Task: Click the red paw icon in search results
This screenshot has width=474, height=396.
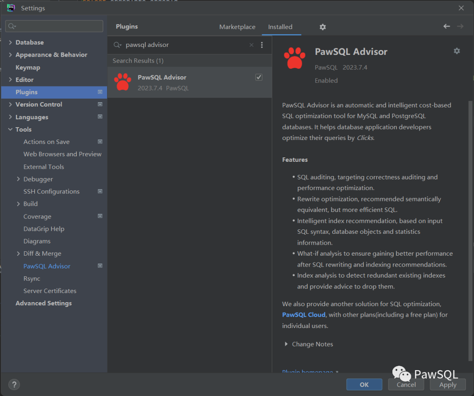Action: 122,82
